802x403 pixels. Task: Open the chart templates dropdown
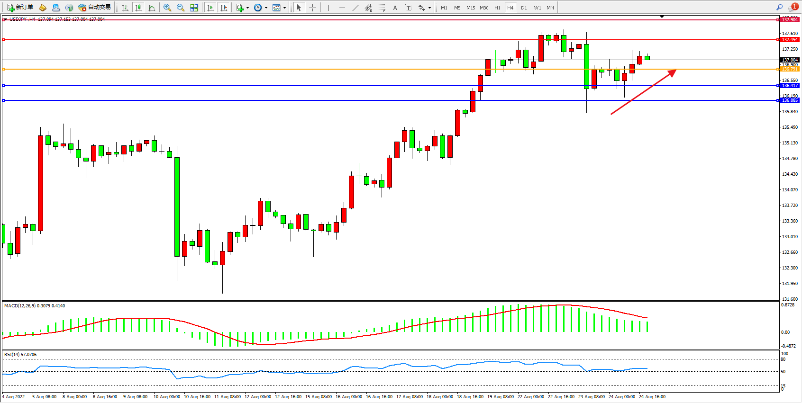click(284, 8)
